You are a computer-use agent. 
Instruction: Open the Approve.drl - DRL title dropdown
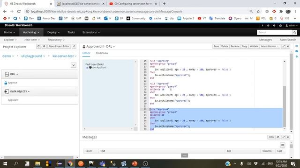coord(100,47)
